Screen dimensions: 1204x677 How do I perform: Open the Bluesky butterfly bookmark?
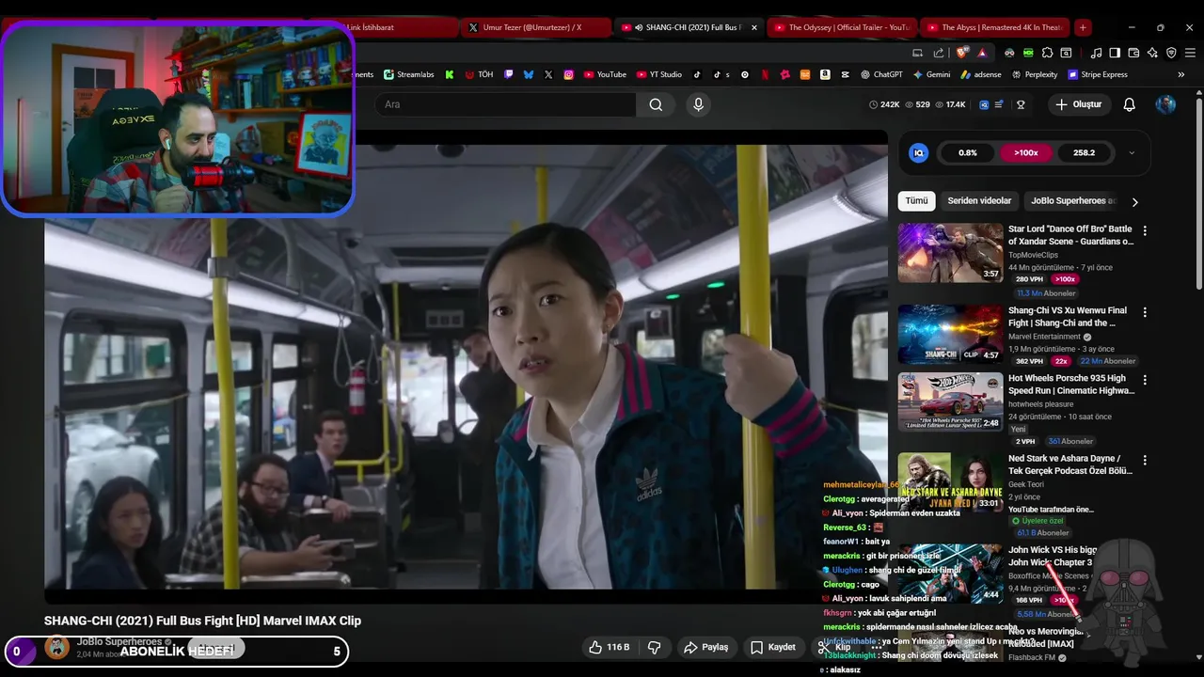pyautogui.click(x=529, y=74)
